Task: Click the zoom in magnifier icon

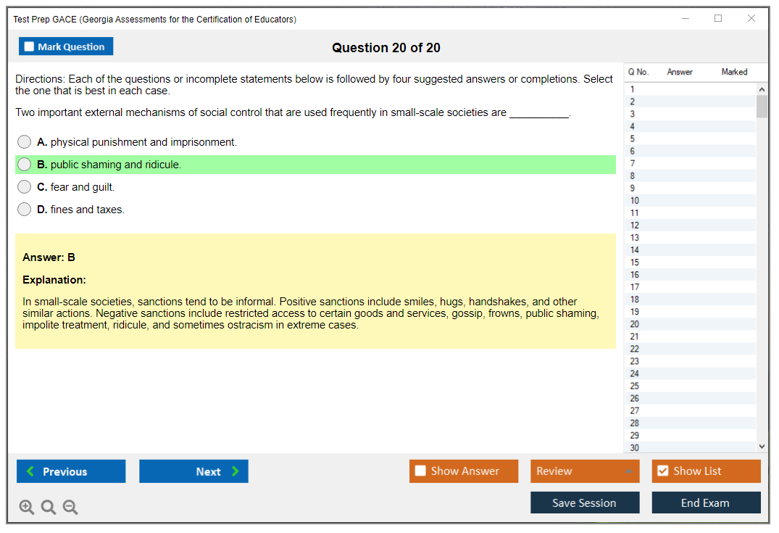Action: (x=27, y=508)
